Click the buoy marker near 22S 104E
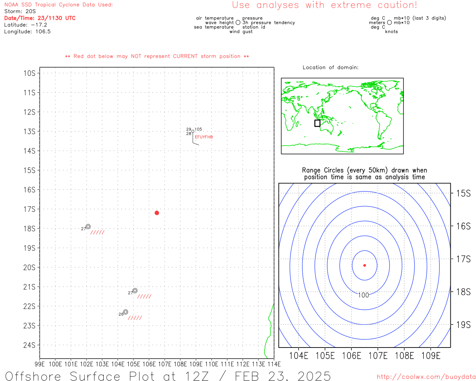Screen dimensions: 476x381 (x=126, y=312)
